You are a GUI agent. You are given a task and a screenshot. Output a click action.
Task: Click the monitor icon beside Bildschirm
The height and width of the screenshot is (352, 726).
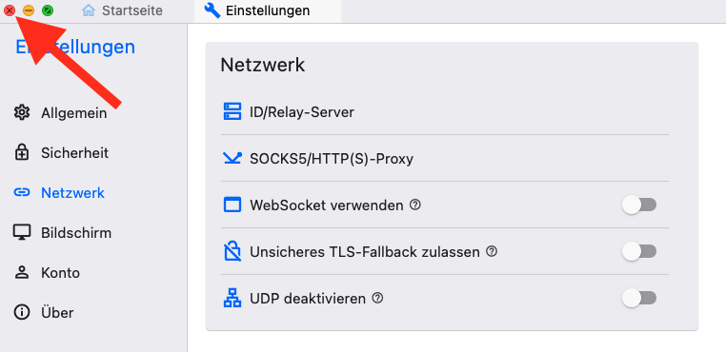click(22, 233)
